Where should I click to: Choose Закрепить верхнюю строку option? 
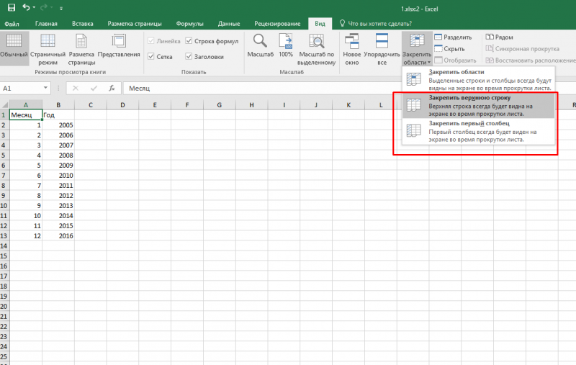(x=479, y=106)
